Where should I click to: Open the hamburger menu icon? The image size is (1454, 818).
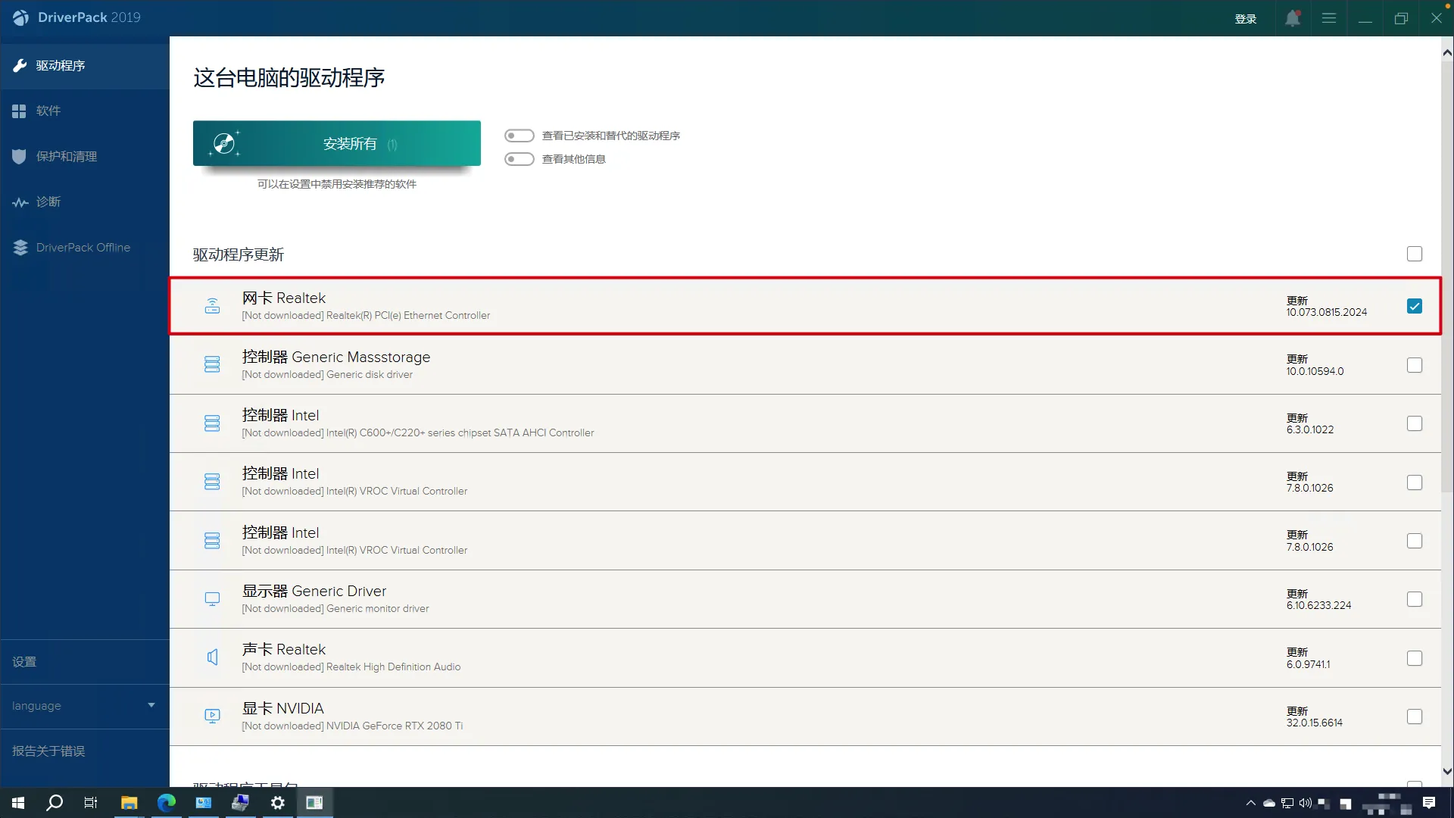(x=1329, y=18)
